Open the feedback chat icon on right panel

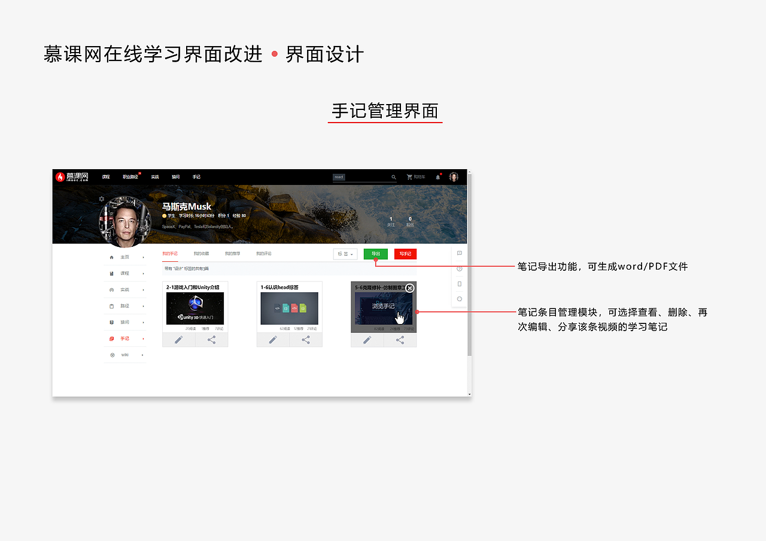click(460, 253)
